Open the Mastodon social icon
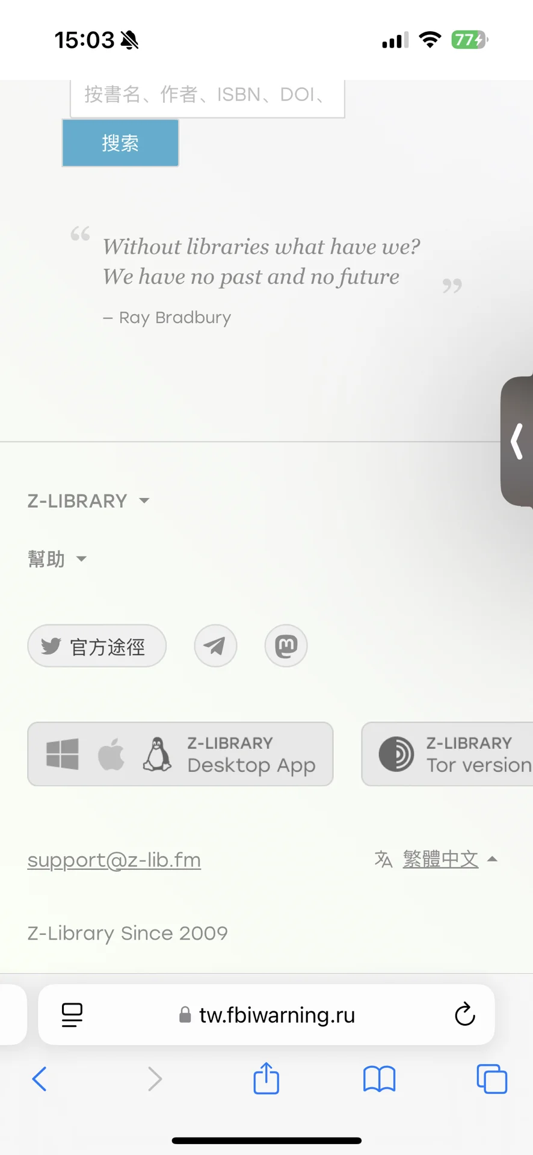 coord(286,646)
